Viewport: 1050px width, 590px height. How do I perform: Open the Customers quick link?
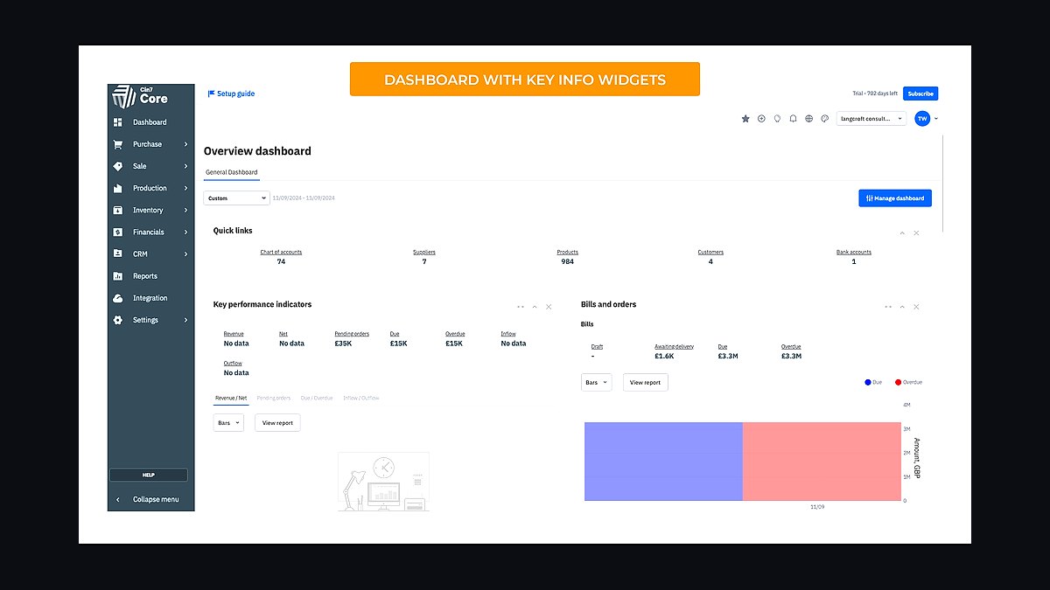[710, 252]
